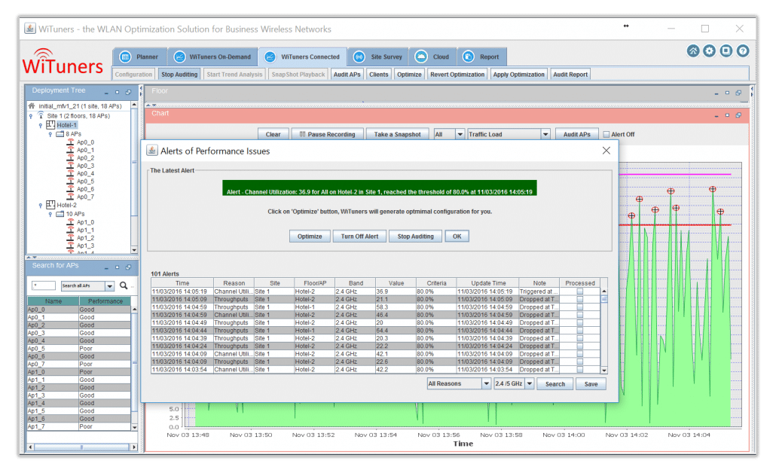Click Optimize in the alerts dialog
The width and height of the screenshot is (776, 473).
click(310, 236)
